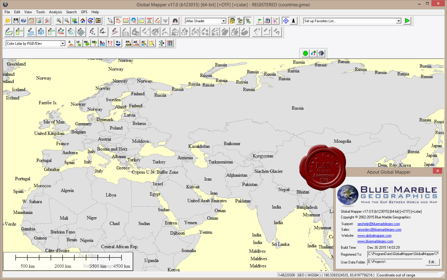Open the online data download globe icon
This screenshot has height=280, width=447.
(24, 21)
